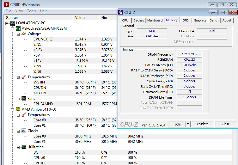Click the Tools button in CPU-Z

[x=177, y=124]
